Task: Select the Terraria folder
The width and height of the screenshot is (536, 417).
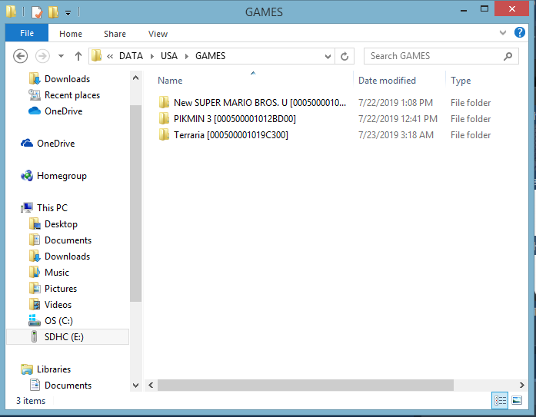Action: pos(231,135)
